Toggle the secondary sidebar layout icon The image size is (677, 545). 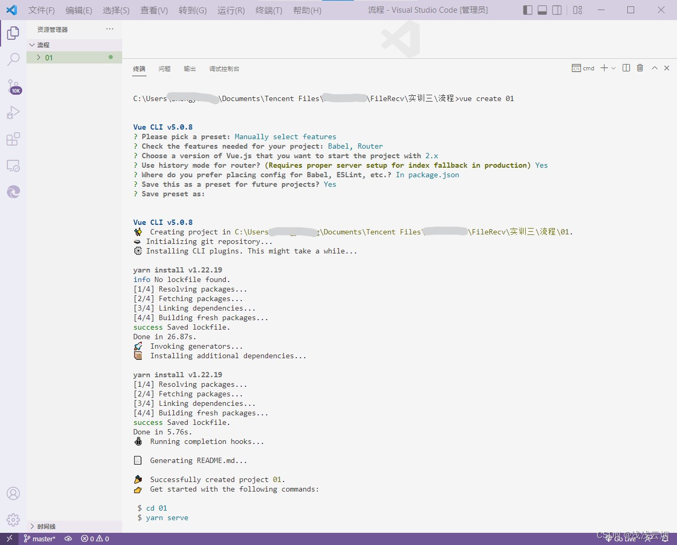click(557, 10)
